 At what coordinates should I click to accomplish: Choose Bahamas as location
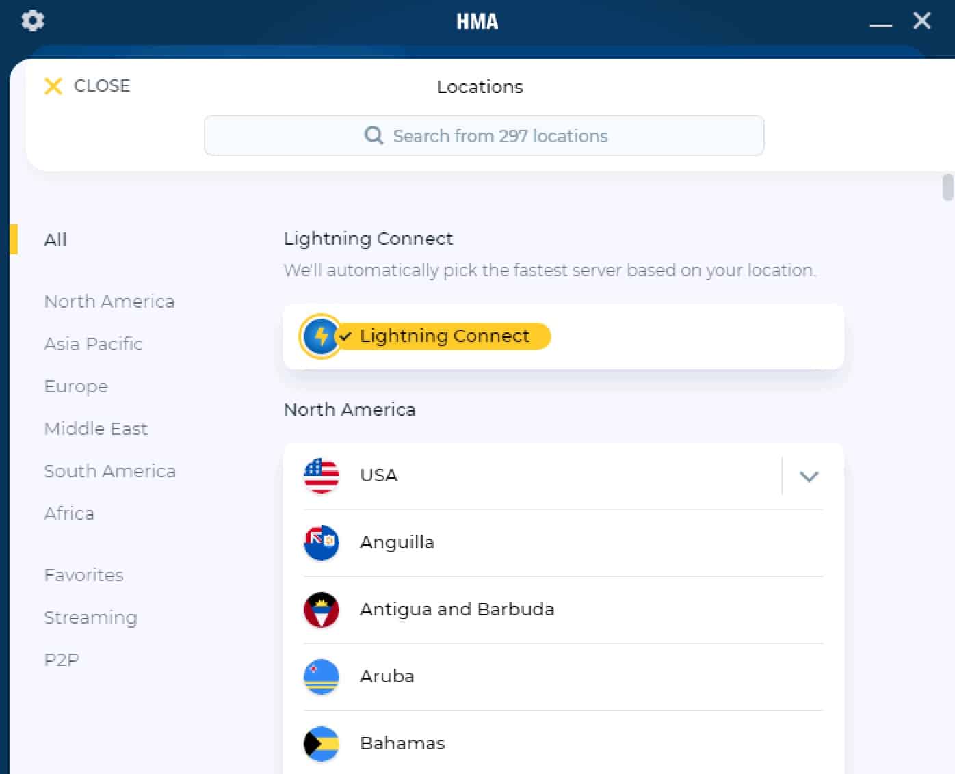coord(563,743)
